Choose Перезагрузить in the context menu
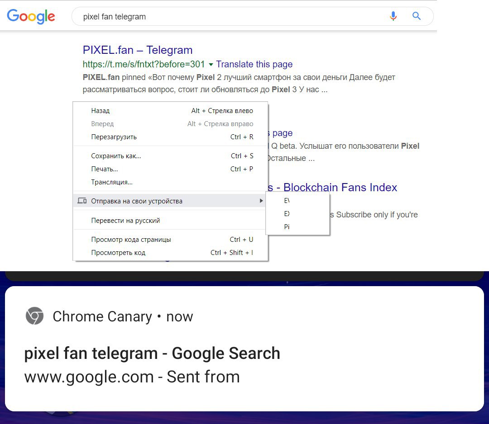The width and height of the screenshot is (489, 424). tap(171, 137)
